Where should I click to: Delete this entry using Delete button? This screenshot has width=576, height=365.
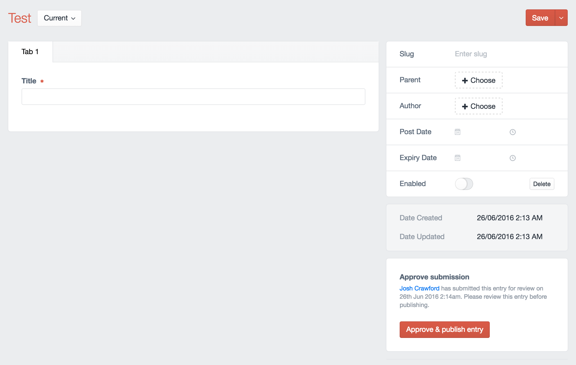541,184
